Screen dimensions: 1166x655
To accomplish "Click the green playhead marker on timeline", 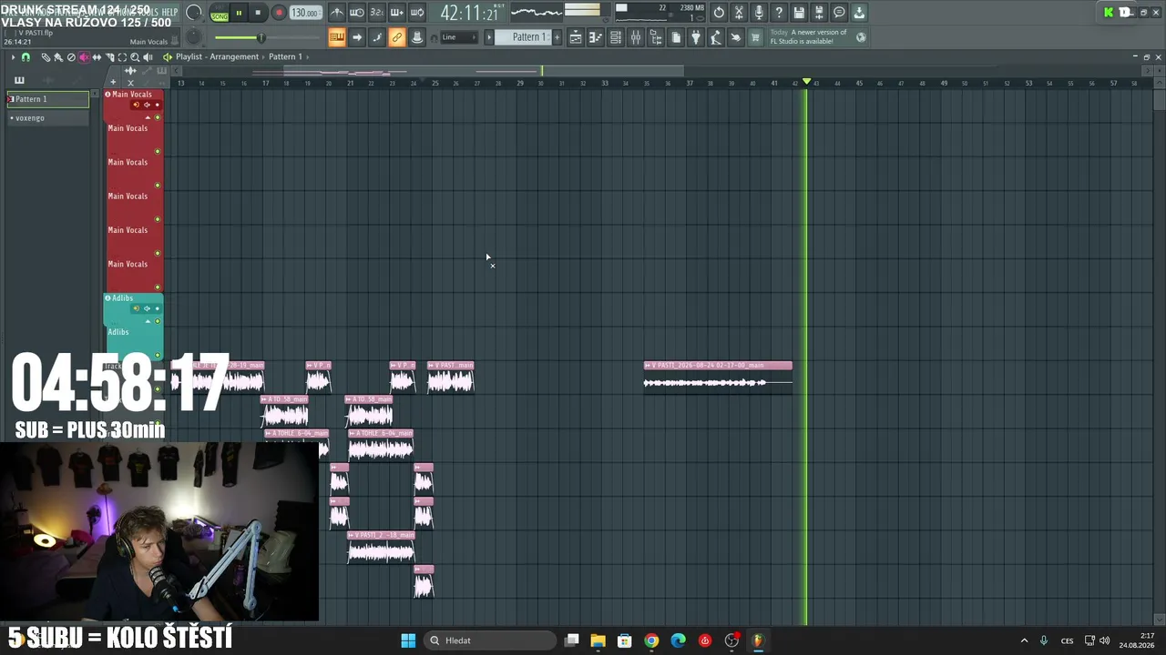I will coord(806,82).
